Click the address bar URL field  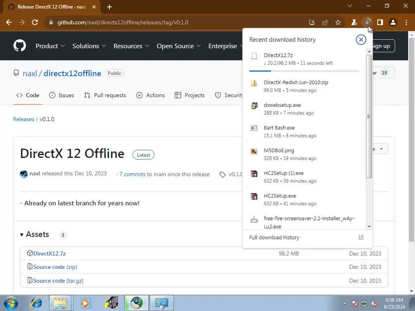pyautogui.click(x=176, y=23)
